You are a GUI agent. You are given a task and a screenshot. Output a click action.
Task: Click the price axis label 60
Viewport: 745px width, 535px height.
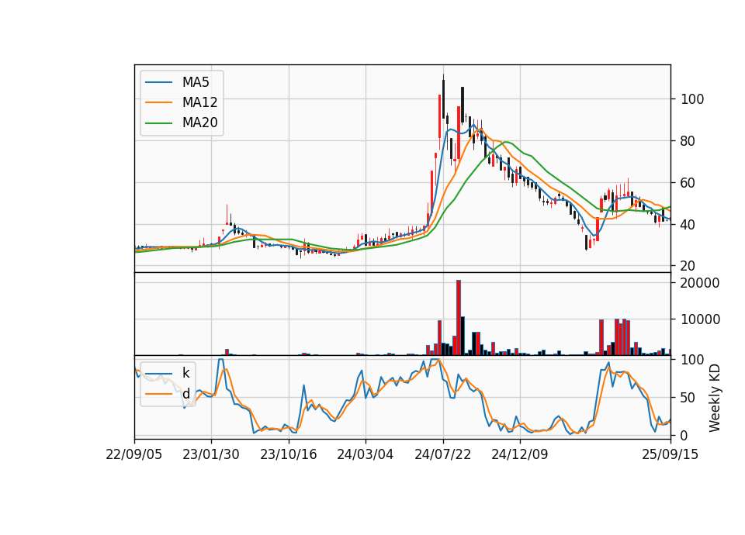point(688,183)
